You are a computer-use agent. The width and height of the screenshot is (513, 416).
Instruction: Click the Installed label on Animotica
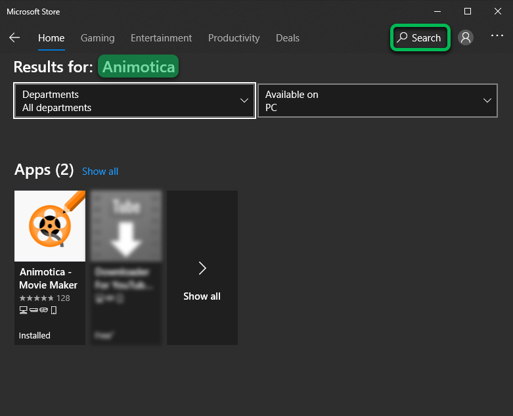(35, 335)
